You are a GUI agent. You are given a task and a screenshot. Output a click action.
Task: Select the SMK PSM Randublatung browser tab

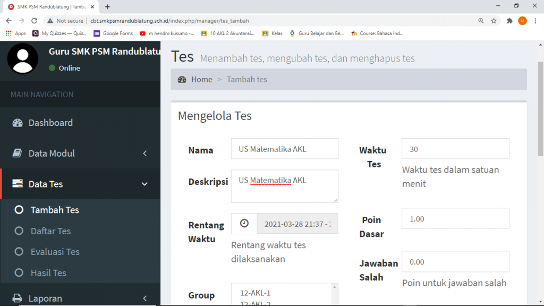50,7
